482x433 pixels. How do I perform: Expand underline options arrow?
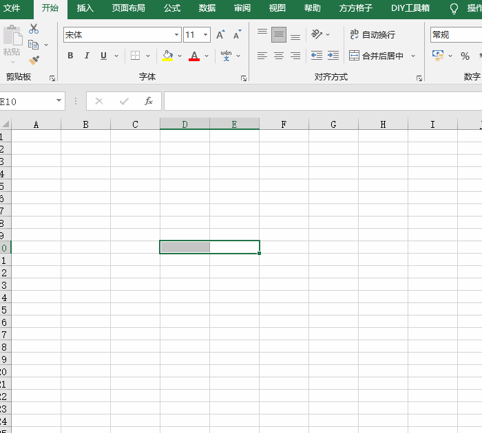116,56
